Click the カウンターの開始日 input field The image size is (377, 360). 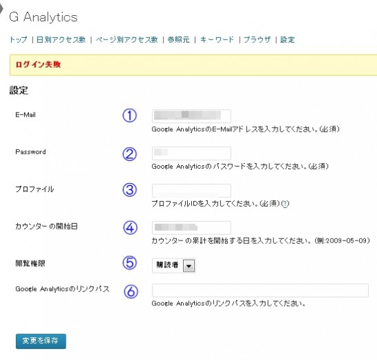191,227
